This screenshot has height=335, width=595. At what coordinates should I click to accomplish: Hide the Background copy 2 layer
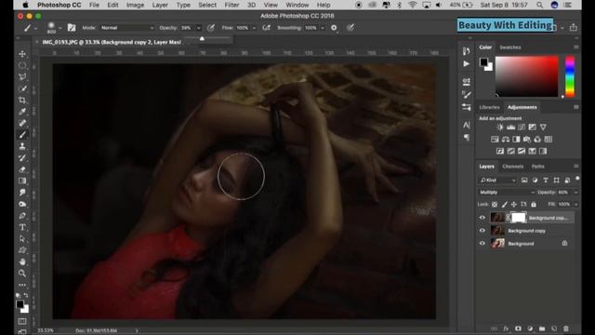(x=483, y=218)
